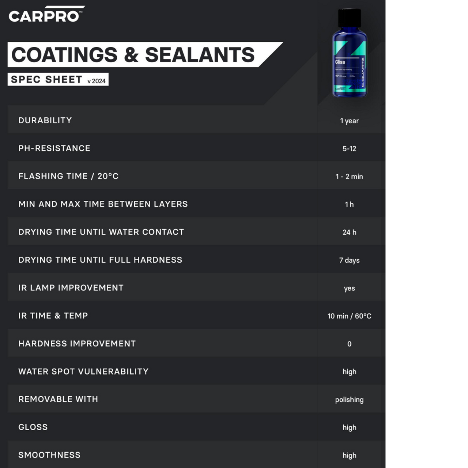This screenshot has width=468, height=468.
Task: Click the CARPRO logo
Action: pyautogui.click(x=46, y=15)
